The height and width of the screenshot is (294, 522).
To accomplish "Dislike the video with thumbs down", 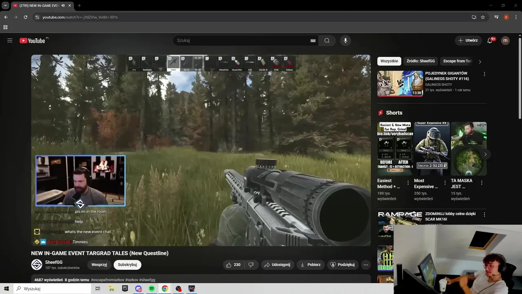I will [251, 265].
